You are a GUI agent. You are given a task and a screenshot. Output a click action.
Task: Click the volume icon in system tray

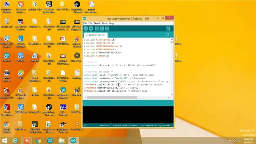[x=238, y=141]
